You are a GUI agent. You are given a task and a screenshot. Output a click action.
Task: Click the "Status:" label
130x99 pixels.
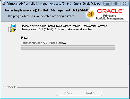25,38
